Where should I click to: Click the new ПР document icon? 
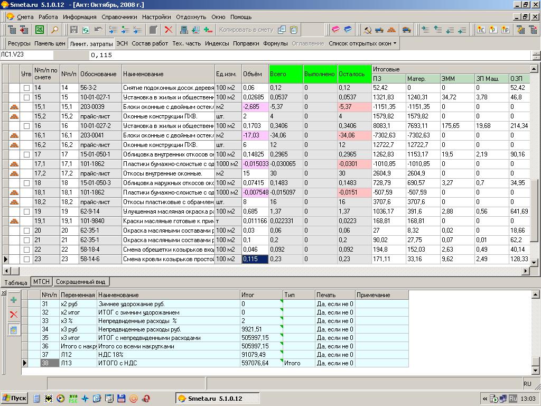[505, 30]
